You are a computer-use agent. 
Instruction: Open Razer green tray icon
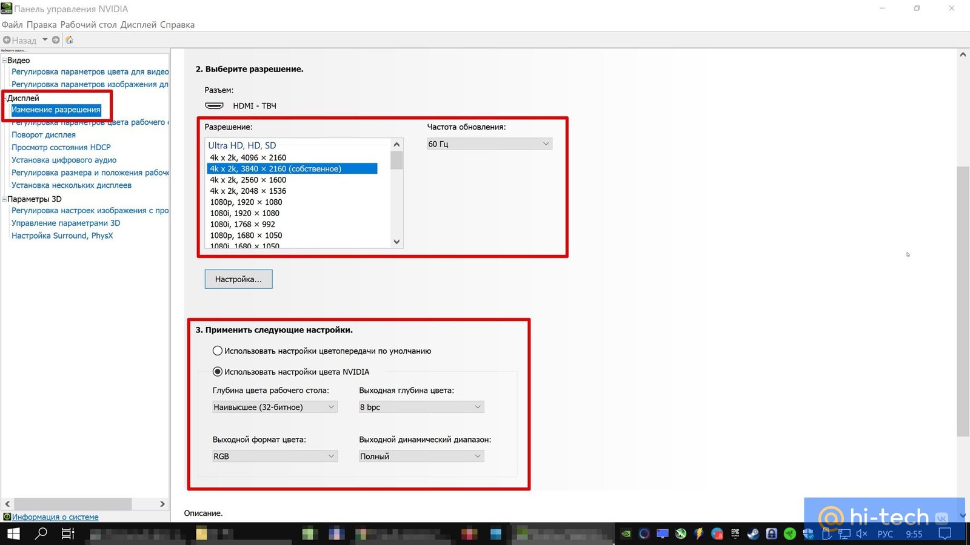click(790, 533)
